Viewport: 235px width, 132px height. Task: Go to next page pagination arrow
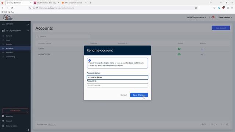pos(222,124)
